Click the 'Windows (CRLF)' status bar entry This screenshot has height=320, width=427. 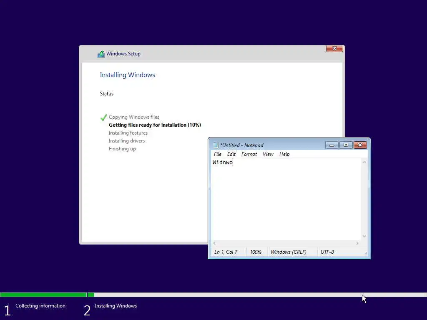[x=289, y=252]
